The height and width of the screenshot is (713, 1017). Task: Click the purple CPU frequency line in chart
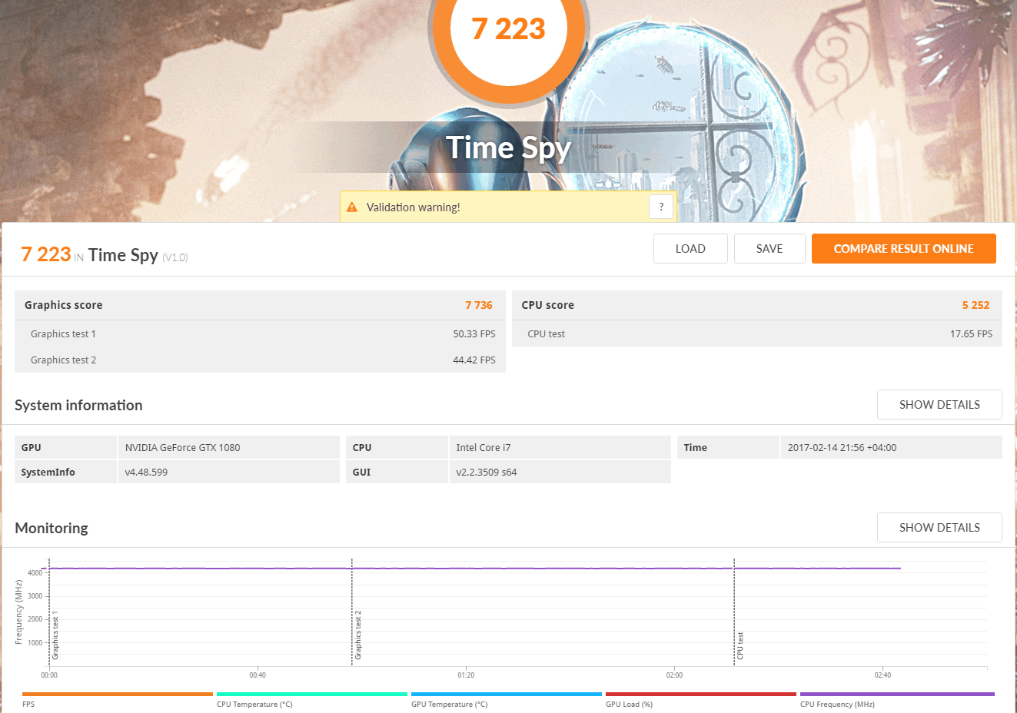coord(538,569)
